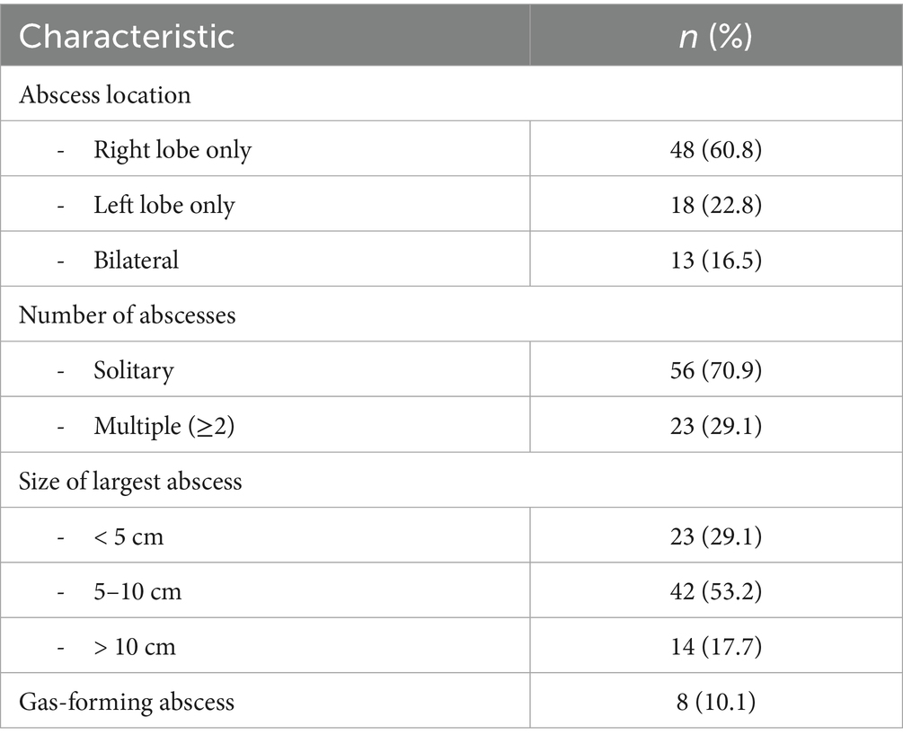Click the Number of abscesses heading
This screenshot has width=903, height=744.
(128, 314)
